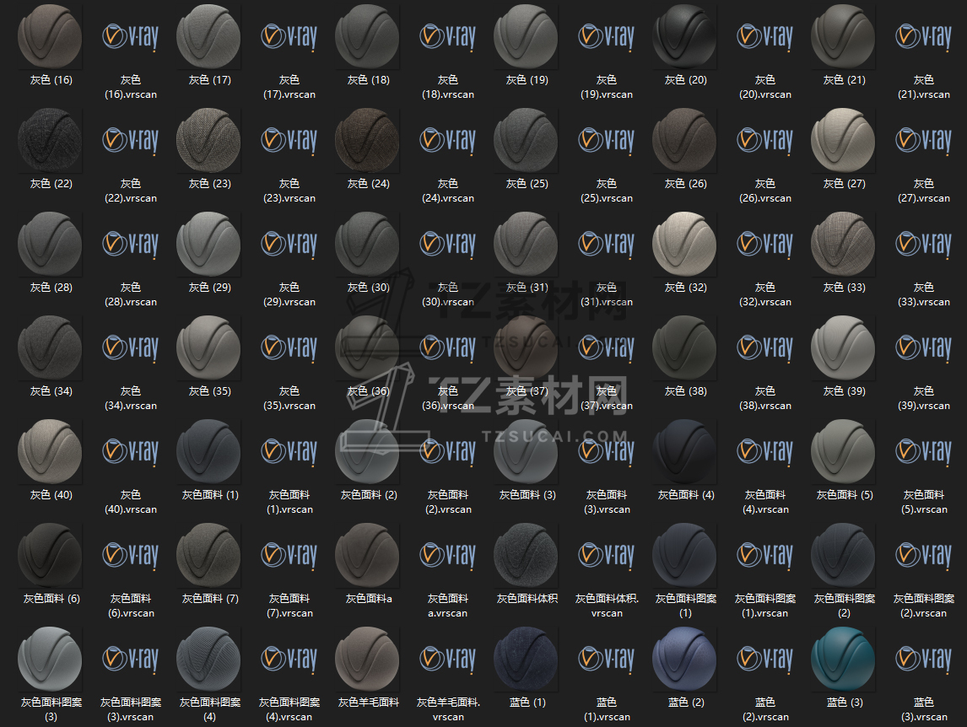Select the 灰色 (33) crosshatch sphere thumbnail
The image size is (967, 727).
pos(843,244)
